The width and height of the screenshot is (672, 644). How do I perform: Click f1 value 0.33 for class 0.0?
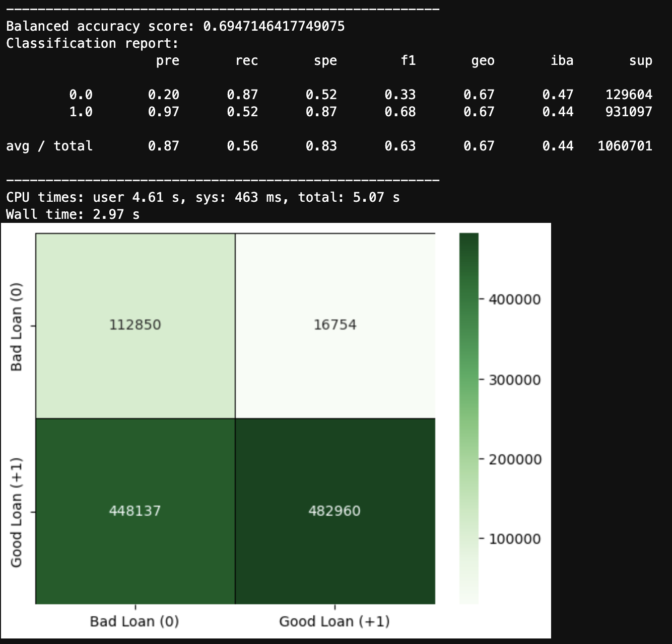[400, 95]
